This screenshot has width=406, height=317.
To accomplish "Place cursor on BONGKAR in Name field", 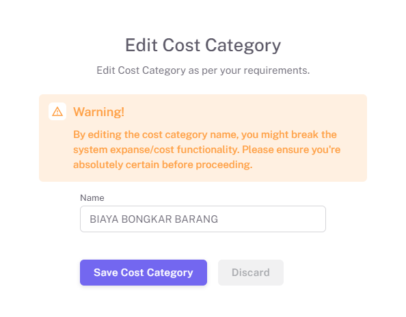I will (x=146, y=219).
